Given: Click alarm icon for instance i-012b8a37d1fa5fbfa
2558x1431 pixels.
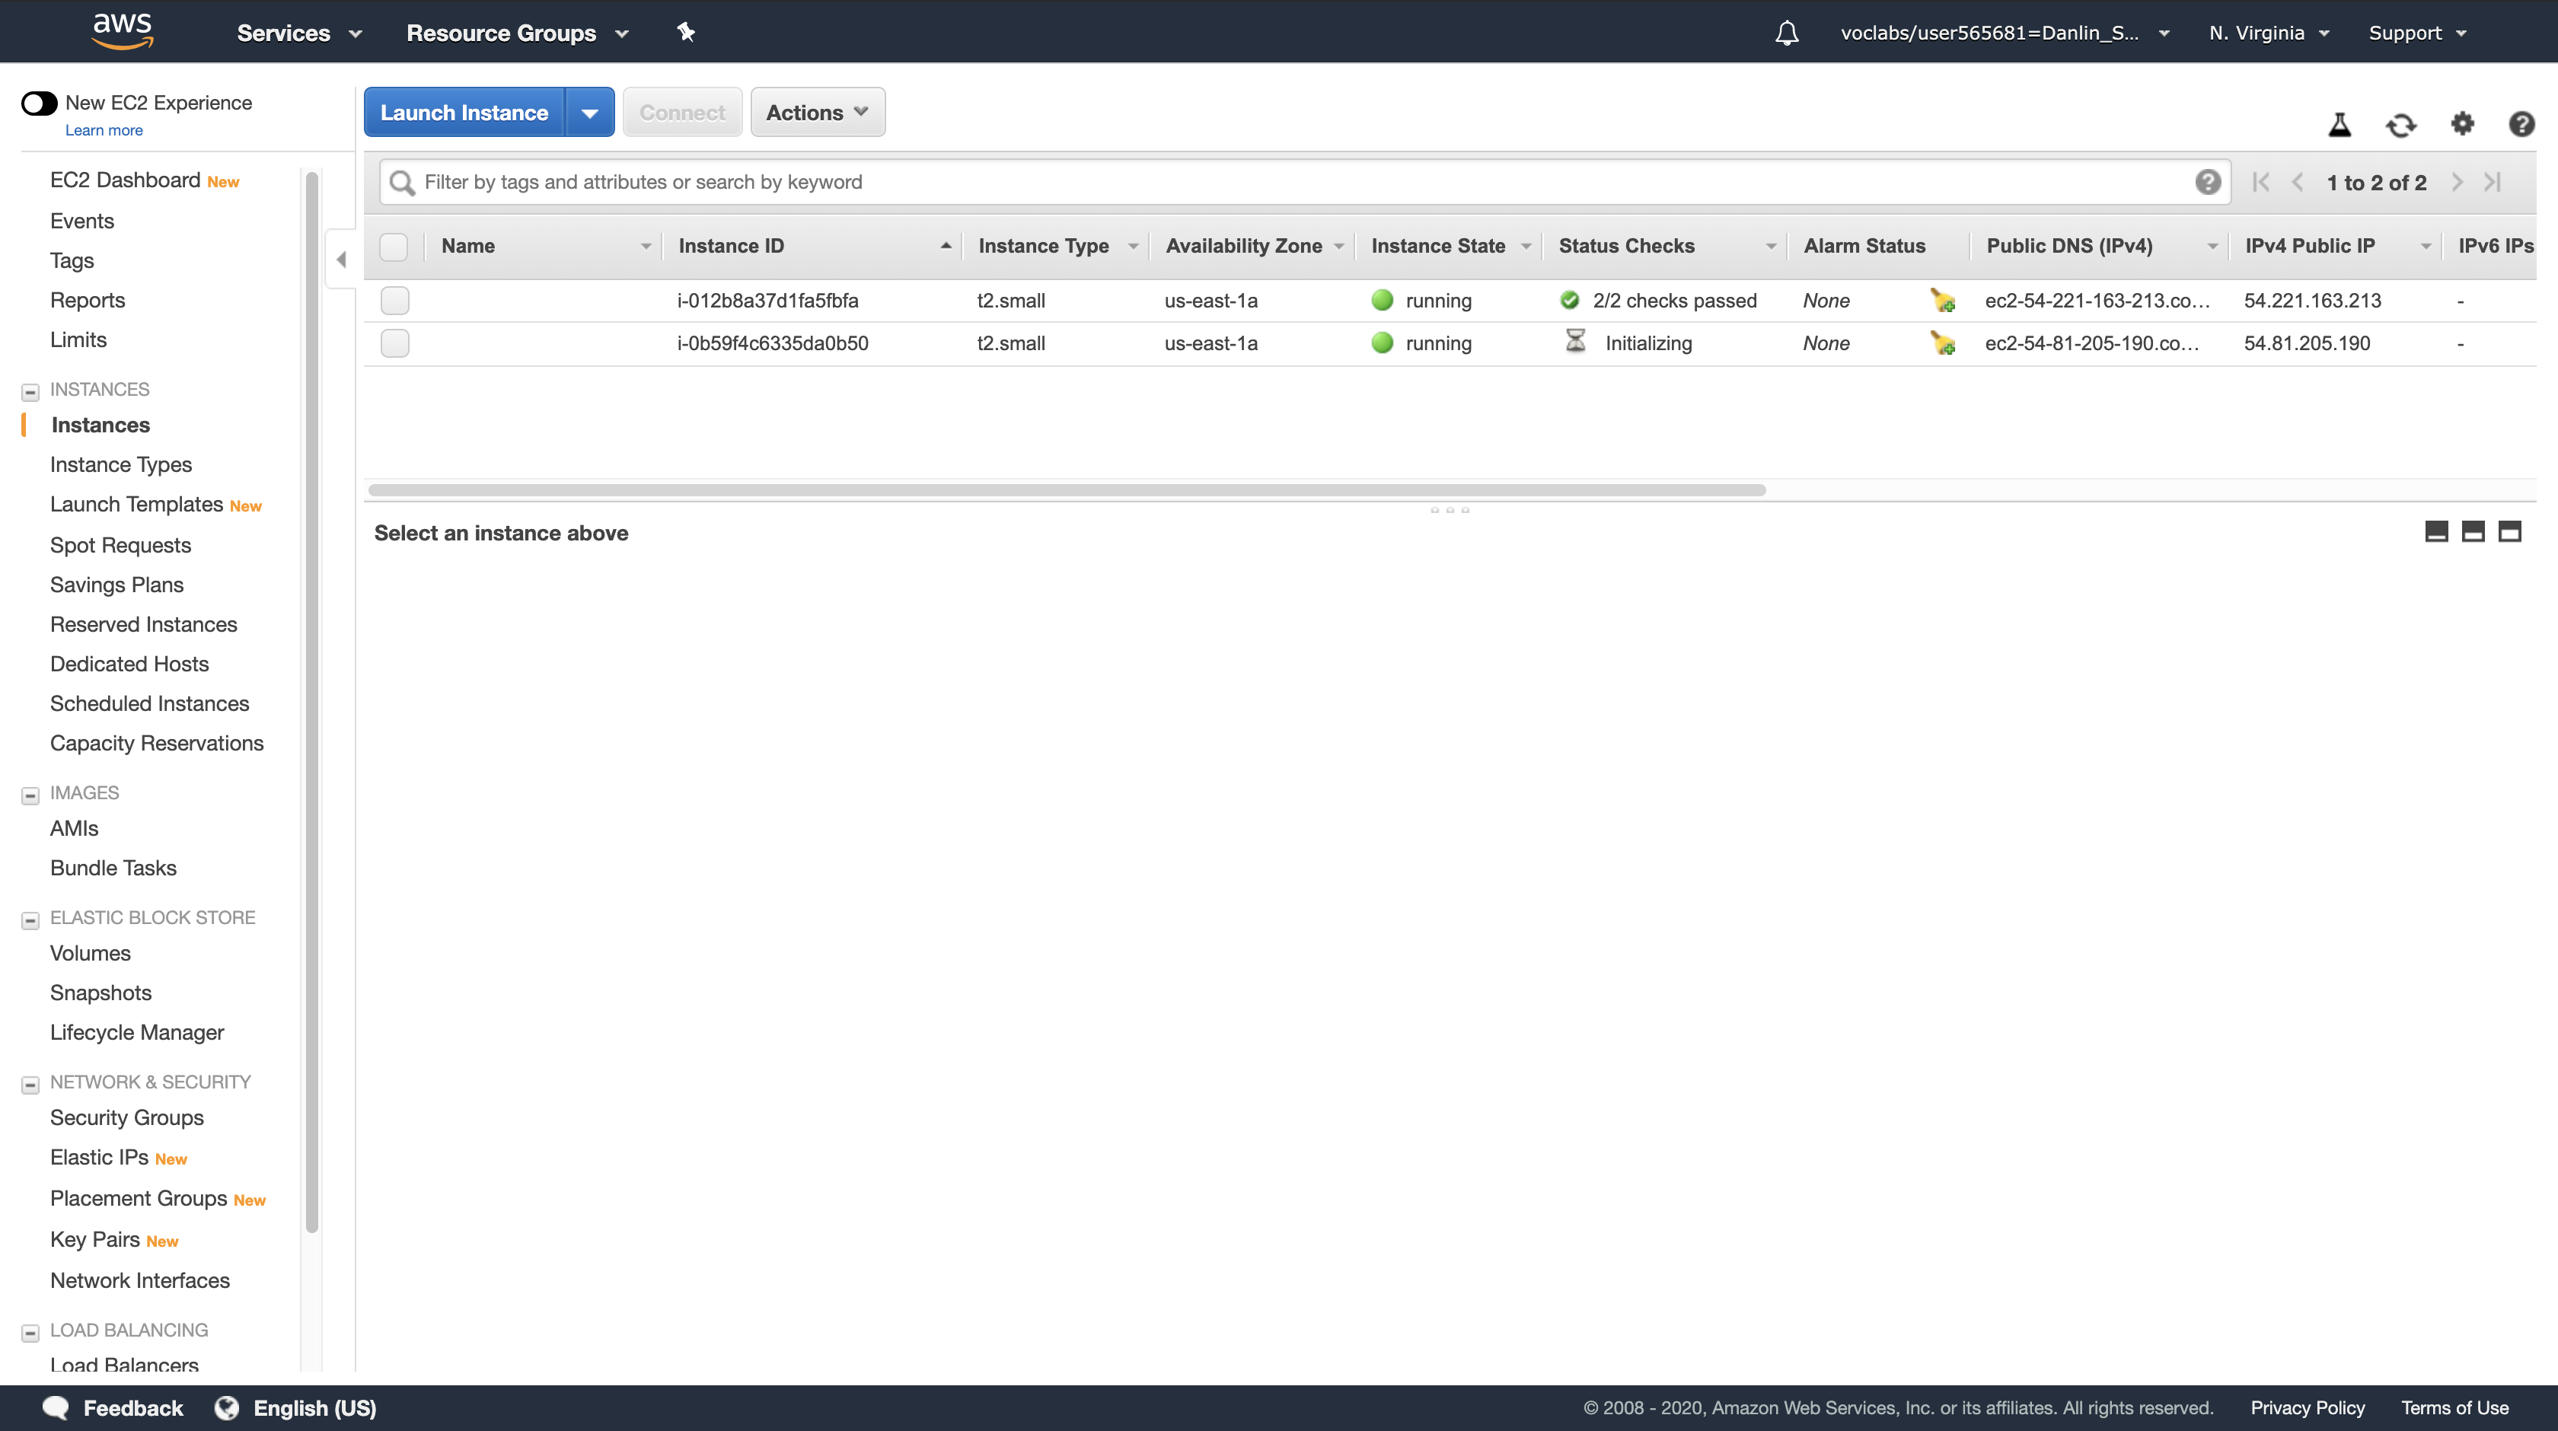Looking at the screenshot, I should 1942,300.
